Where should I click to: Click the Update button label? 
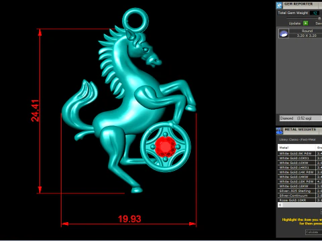coord(294,23)
